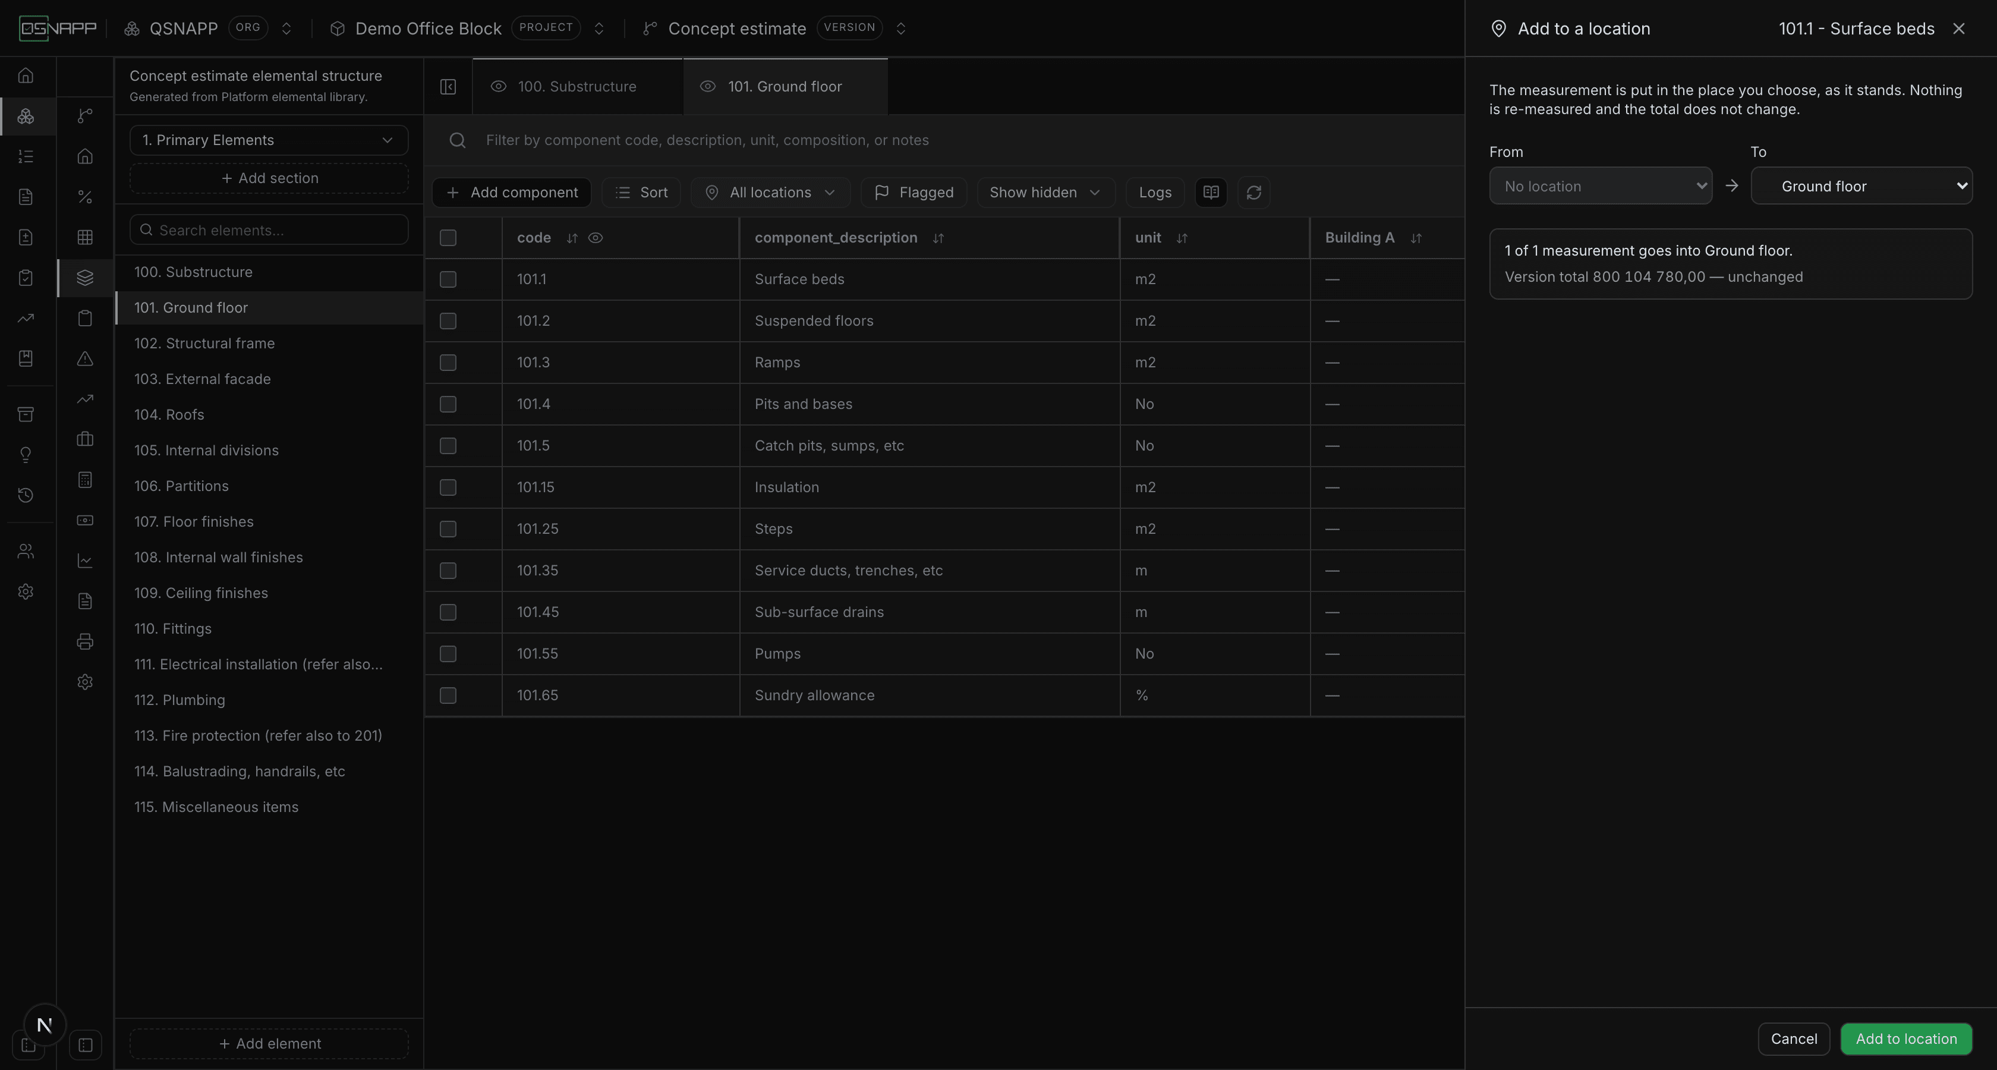The width and height of the screenshot is (1997, 1070).
Task: Open the Flagged filter button
Action: [914, 192]
